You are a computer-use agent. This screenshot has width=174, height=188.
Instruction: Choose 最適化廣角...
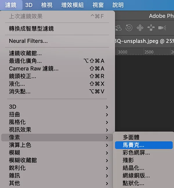pyautogui.click(x=57, y=61)
